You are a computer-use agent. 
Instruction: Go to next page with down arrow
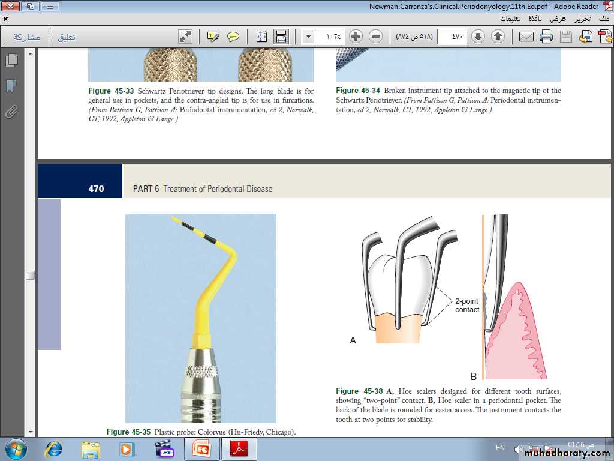[x=478, y=37]
